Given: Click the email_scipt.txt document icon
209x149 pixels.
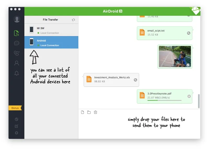Looking at the screenshot, I should [142, 32].
